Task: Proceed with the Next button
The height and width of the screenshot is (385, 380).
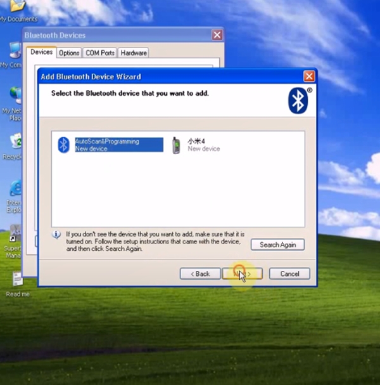Action: pos(242,273)
